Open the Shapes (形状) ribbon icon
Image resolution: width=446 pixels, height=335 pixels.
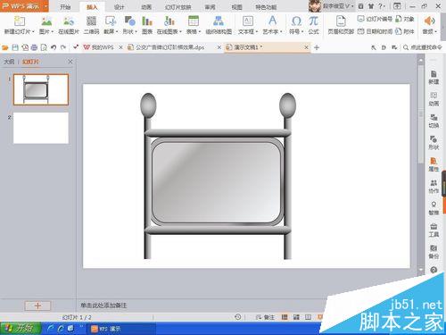[x=129, y=21]
